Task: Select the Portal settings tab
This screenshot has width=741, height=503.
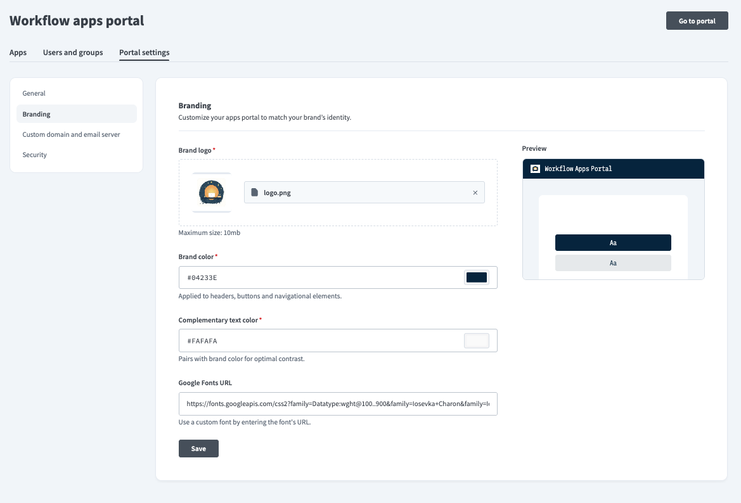Action: (144, 53)
